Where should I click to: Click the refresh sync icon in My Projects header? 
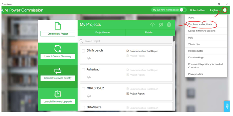(161, 25)
